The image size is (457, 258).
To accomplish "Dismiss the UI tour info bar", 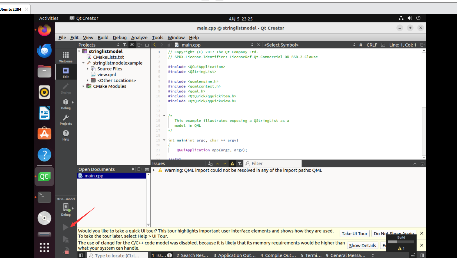I will [422, 233].
